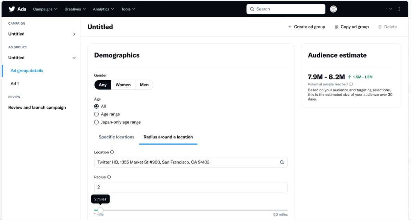
Task: Open the three-dot menu in the top bar
Action: (399, 9)
